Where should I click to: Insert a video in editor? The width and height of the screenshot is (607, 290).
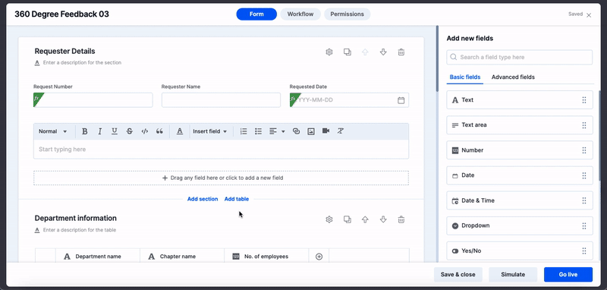(326, 131)
